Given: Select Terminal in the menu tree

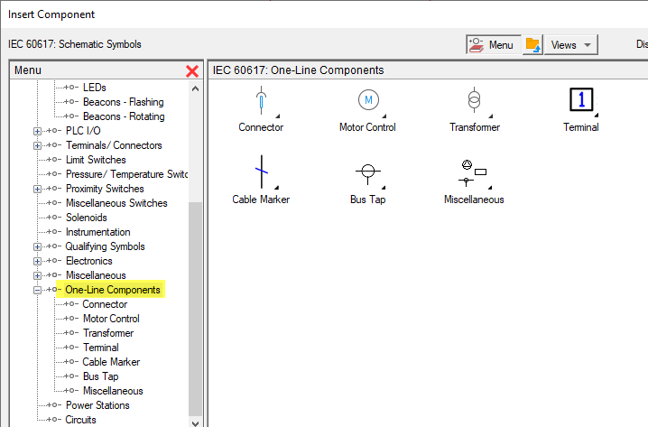Looking at the screenshot, I should (x=100, y=348).
